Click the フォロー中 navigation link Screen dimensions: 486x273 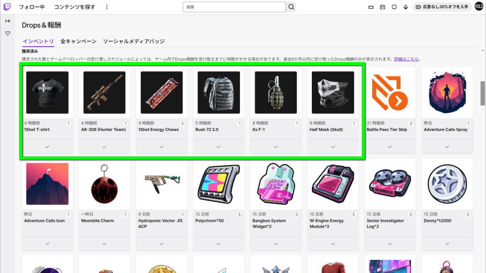[32, 7]
